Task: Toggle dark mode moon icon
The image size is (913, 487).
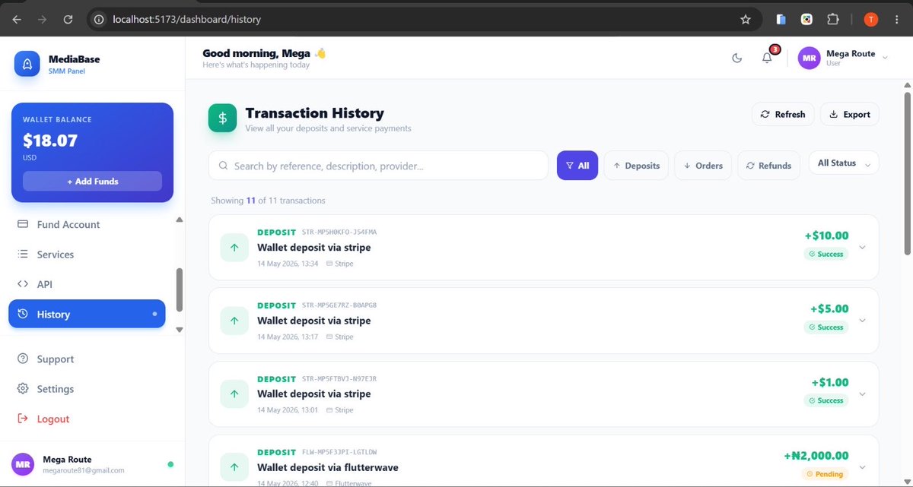Action: (736, 58)
